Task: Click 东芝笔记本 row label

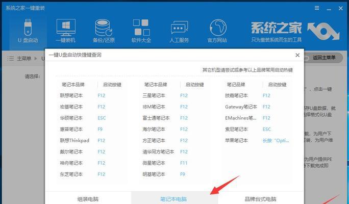Action: (71, 174)
